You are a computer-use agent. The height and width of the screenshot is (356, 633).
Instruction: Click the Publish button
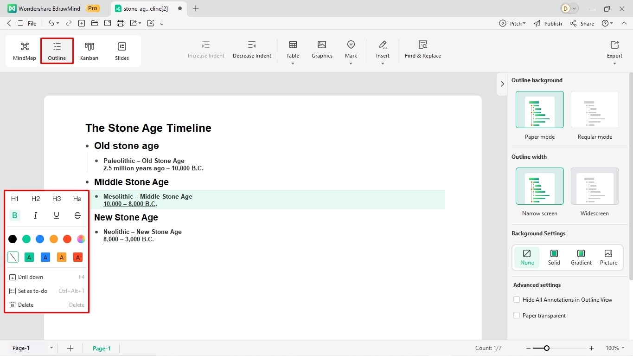[x=548, y=23]
